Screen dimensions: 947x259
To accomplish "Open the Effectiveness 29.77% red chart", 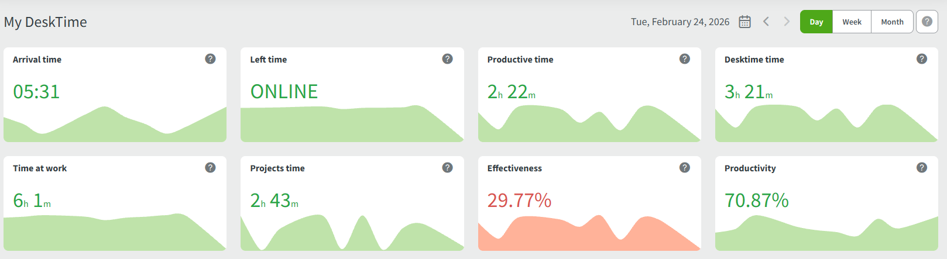I will click(589, 235).
